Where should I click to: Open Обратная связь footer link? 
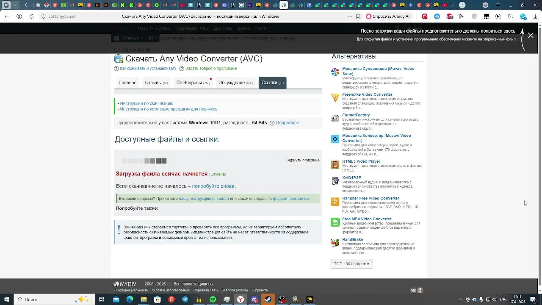(206, 290)
